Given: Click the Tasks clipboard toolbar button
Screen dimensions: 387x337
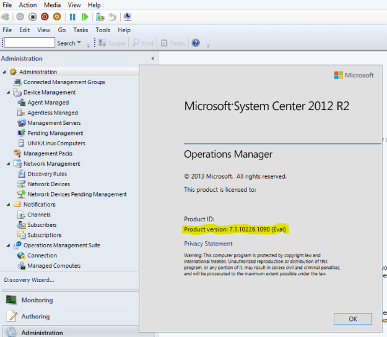Looking at the screenshot, I should [173, 43].
